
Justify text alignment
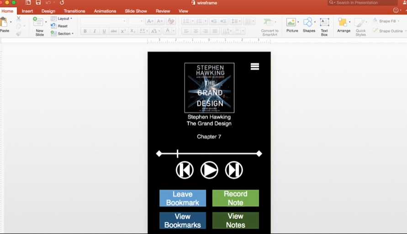[x=215, y=31]
